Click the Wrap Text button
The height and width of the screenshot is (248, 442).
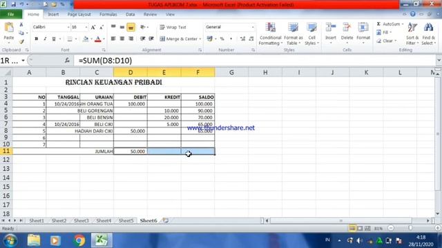[173, 28]
